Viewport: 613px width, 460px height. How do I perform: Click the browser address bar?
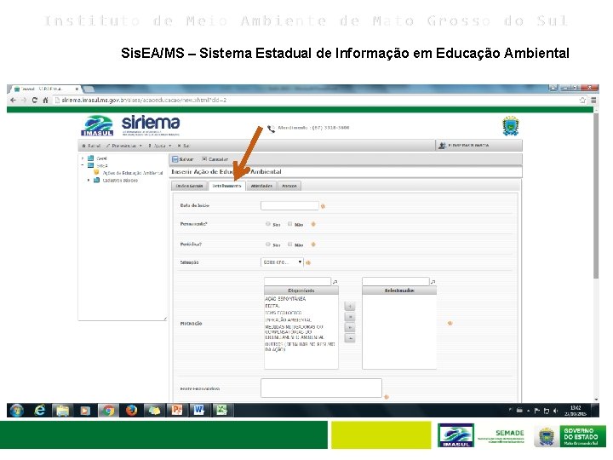click(320, 101)
